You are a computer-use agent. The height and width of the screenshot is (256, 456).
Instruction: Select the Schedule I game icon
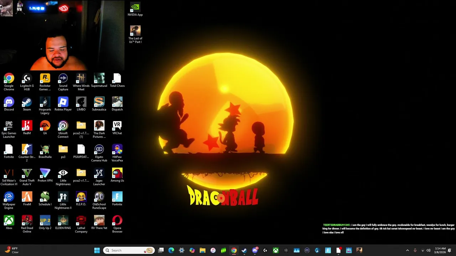(x=45, y=199)
